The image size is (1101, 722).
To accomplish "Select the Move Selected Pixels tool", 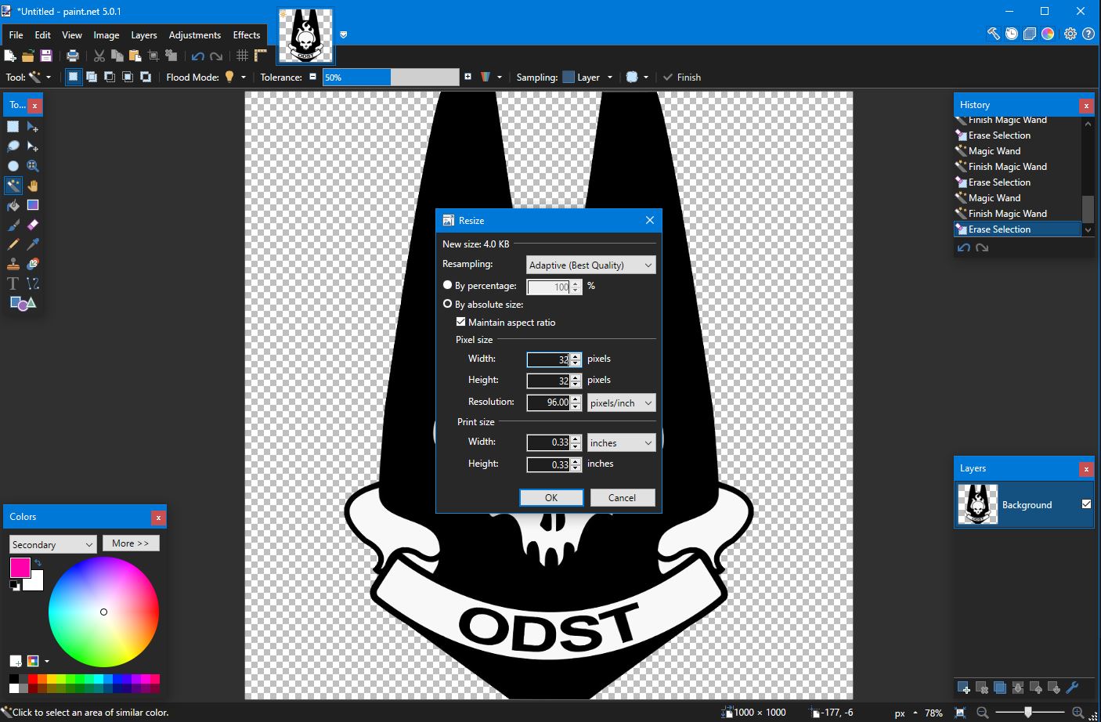I will click(x=33, y=127).
